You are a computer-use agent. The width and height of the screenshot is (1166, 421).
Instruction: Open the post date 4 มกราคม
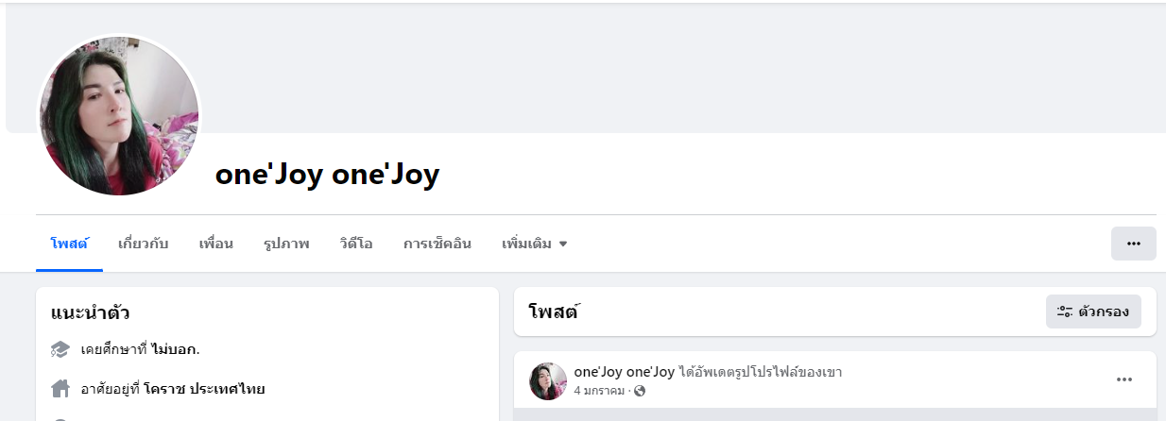(599, 391)
